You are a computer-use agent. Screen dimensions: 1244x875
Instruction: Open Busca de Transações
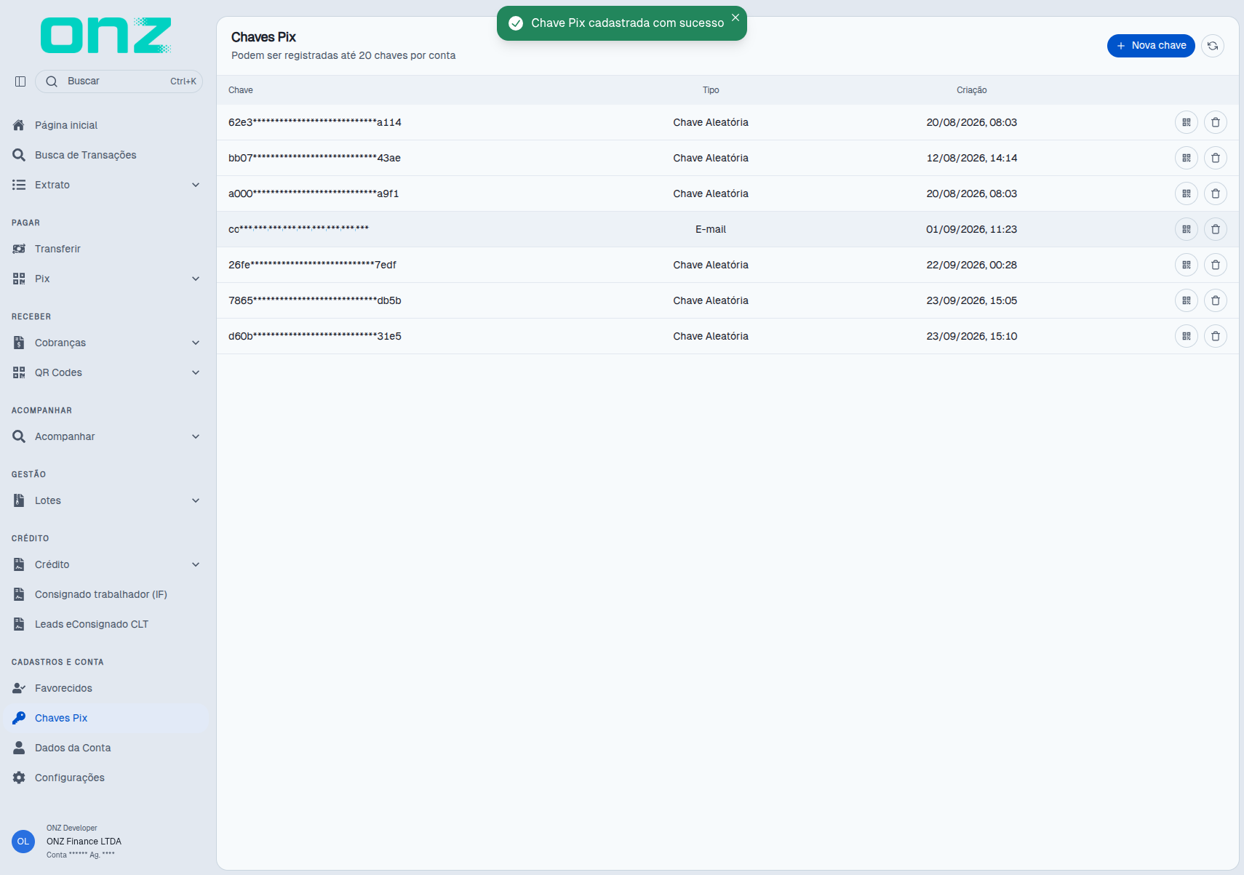click(106, 155)
